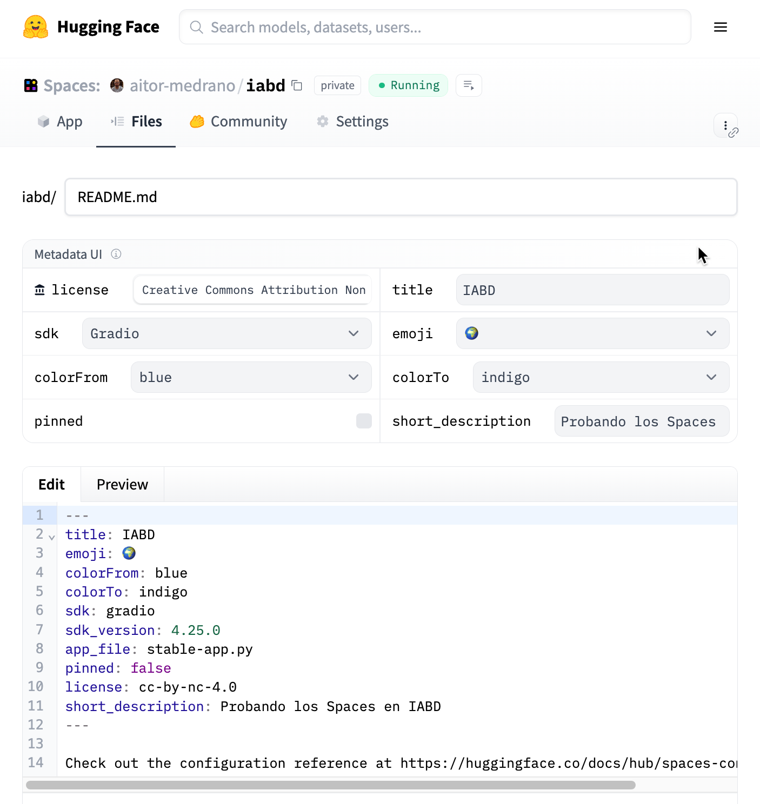Click the search models input field
The image size is (760, 804).
[x=435, y=27]
